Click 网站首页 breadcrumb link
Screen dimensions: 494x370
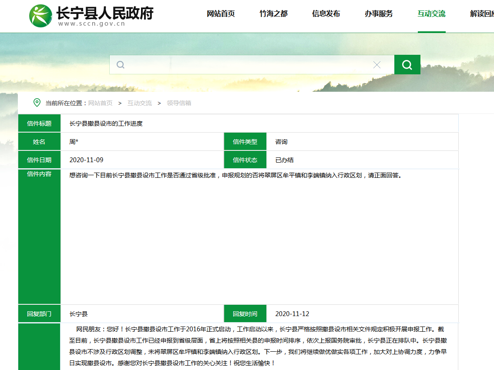point(100,103)
